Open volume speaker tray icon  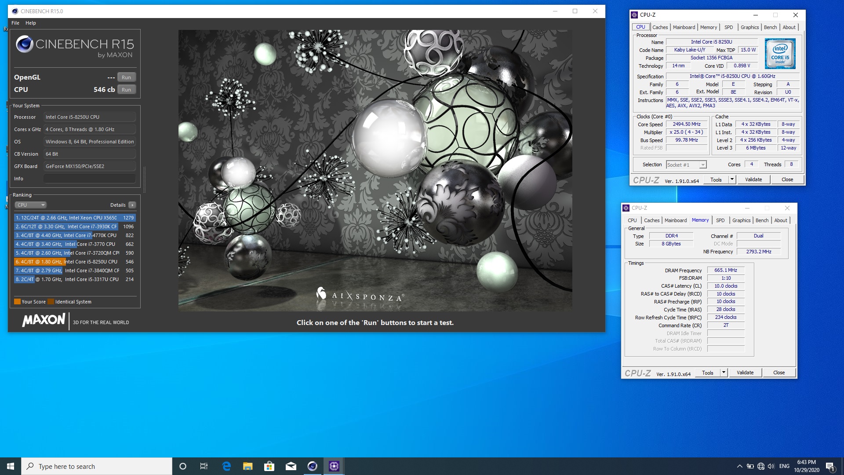[x=771, y=466]
